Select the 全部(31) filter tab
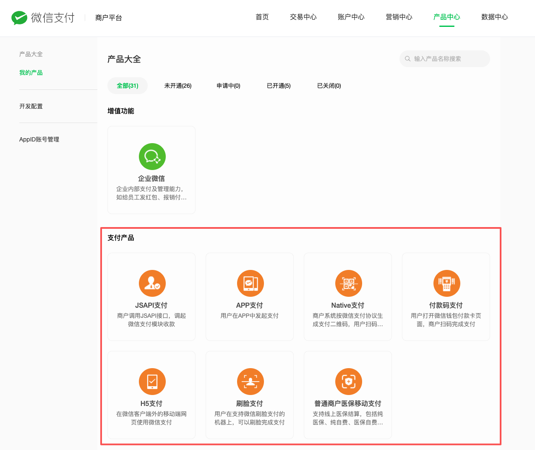 [x=128, y=86]
